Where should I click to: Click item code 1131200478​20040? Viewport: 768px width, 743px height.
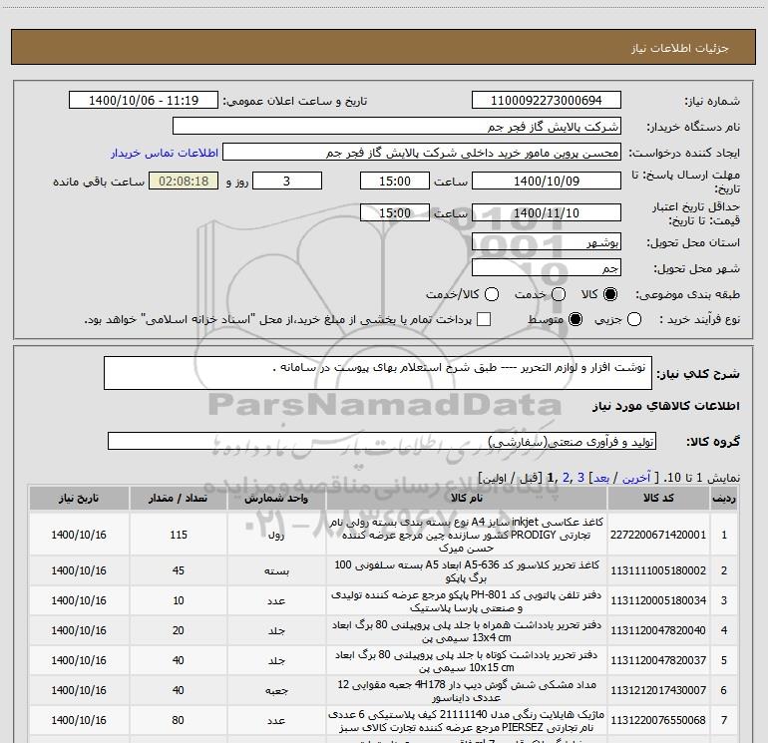pyautogui.click(x=658, y=630)
